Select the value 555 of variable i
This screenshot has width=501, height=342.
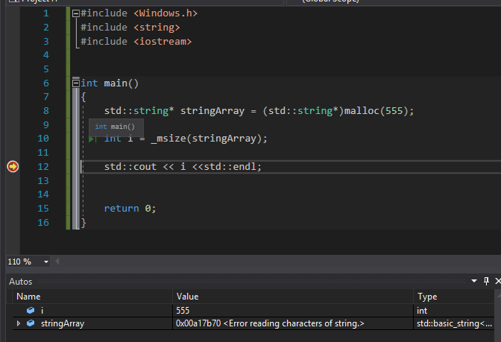click(183, 310)
